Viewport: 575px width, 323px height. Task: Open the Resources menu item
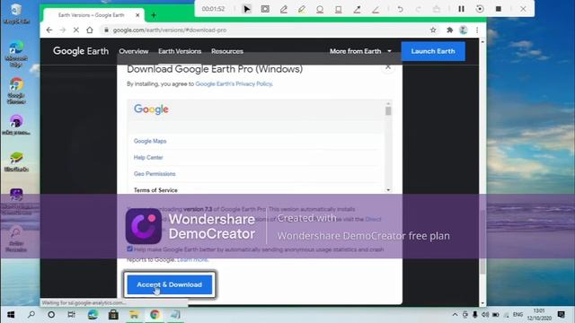[x=227, y=51]
